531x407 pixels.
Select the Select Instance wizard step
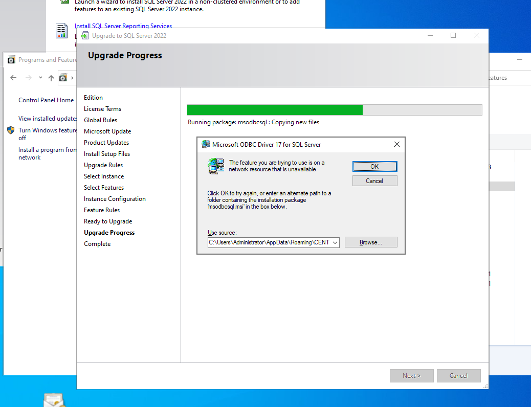[x=104, y=176]
